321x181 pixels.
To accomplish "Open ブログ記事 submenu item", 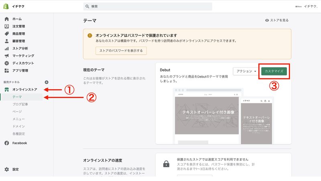I will tap(20, 104).
